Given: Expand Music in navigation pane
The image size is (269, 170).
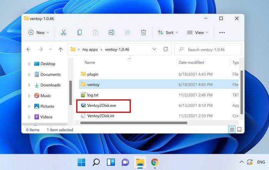Looking at the screenshot, I should point(29,96).
